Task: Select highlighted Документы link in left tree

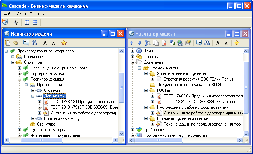Action: [x=55, y=96]
